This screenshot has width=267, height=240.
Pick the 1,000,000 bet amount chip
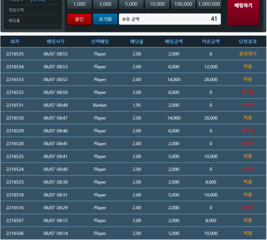[x=209, y=4]
